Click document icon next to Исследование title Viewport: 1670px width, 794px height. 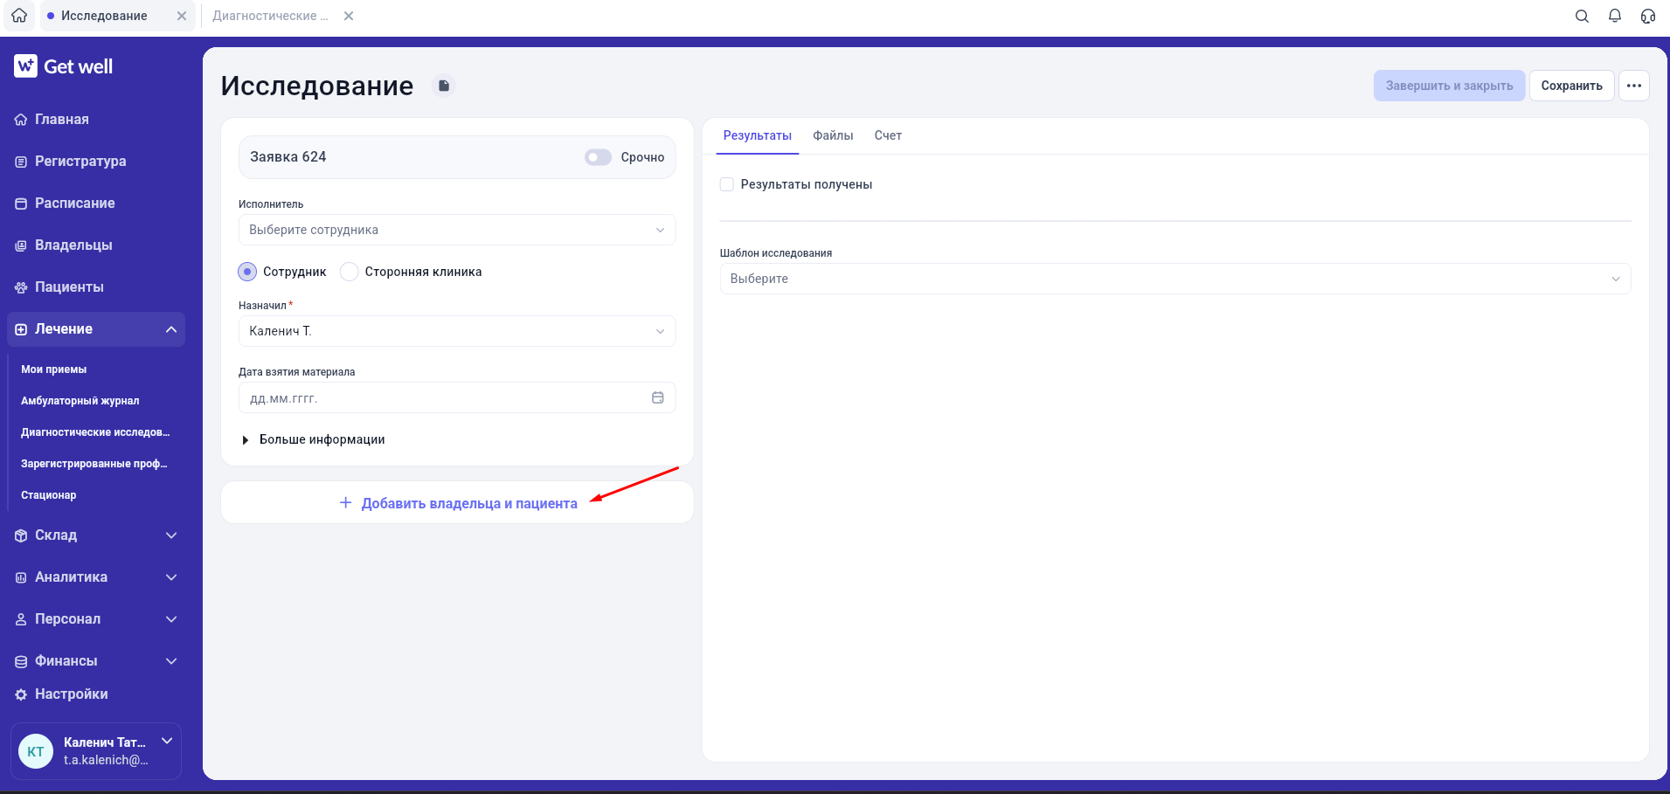click(x=444, y=86)
